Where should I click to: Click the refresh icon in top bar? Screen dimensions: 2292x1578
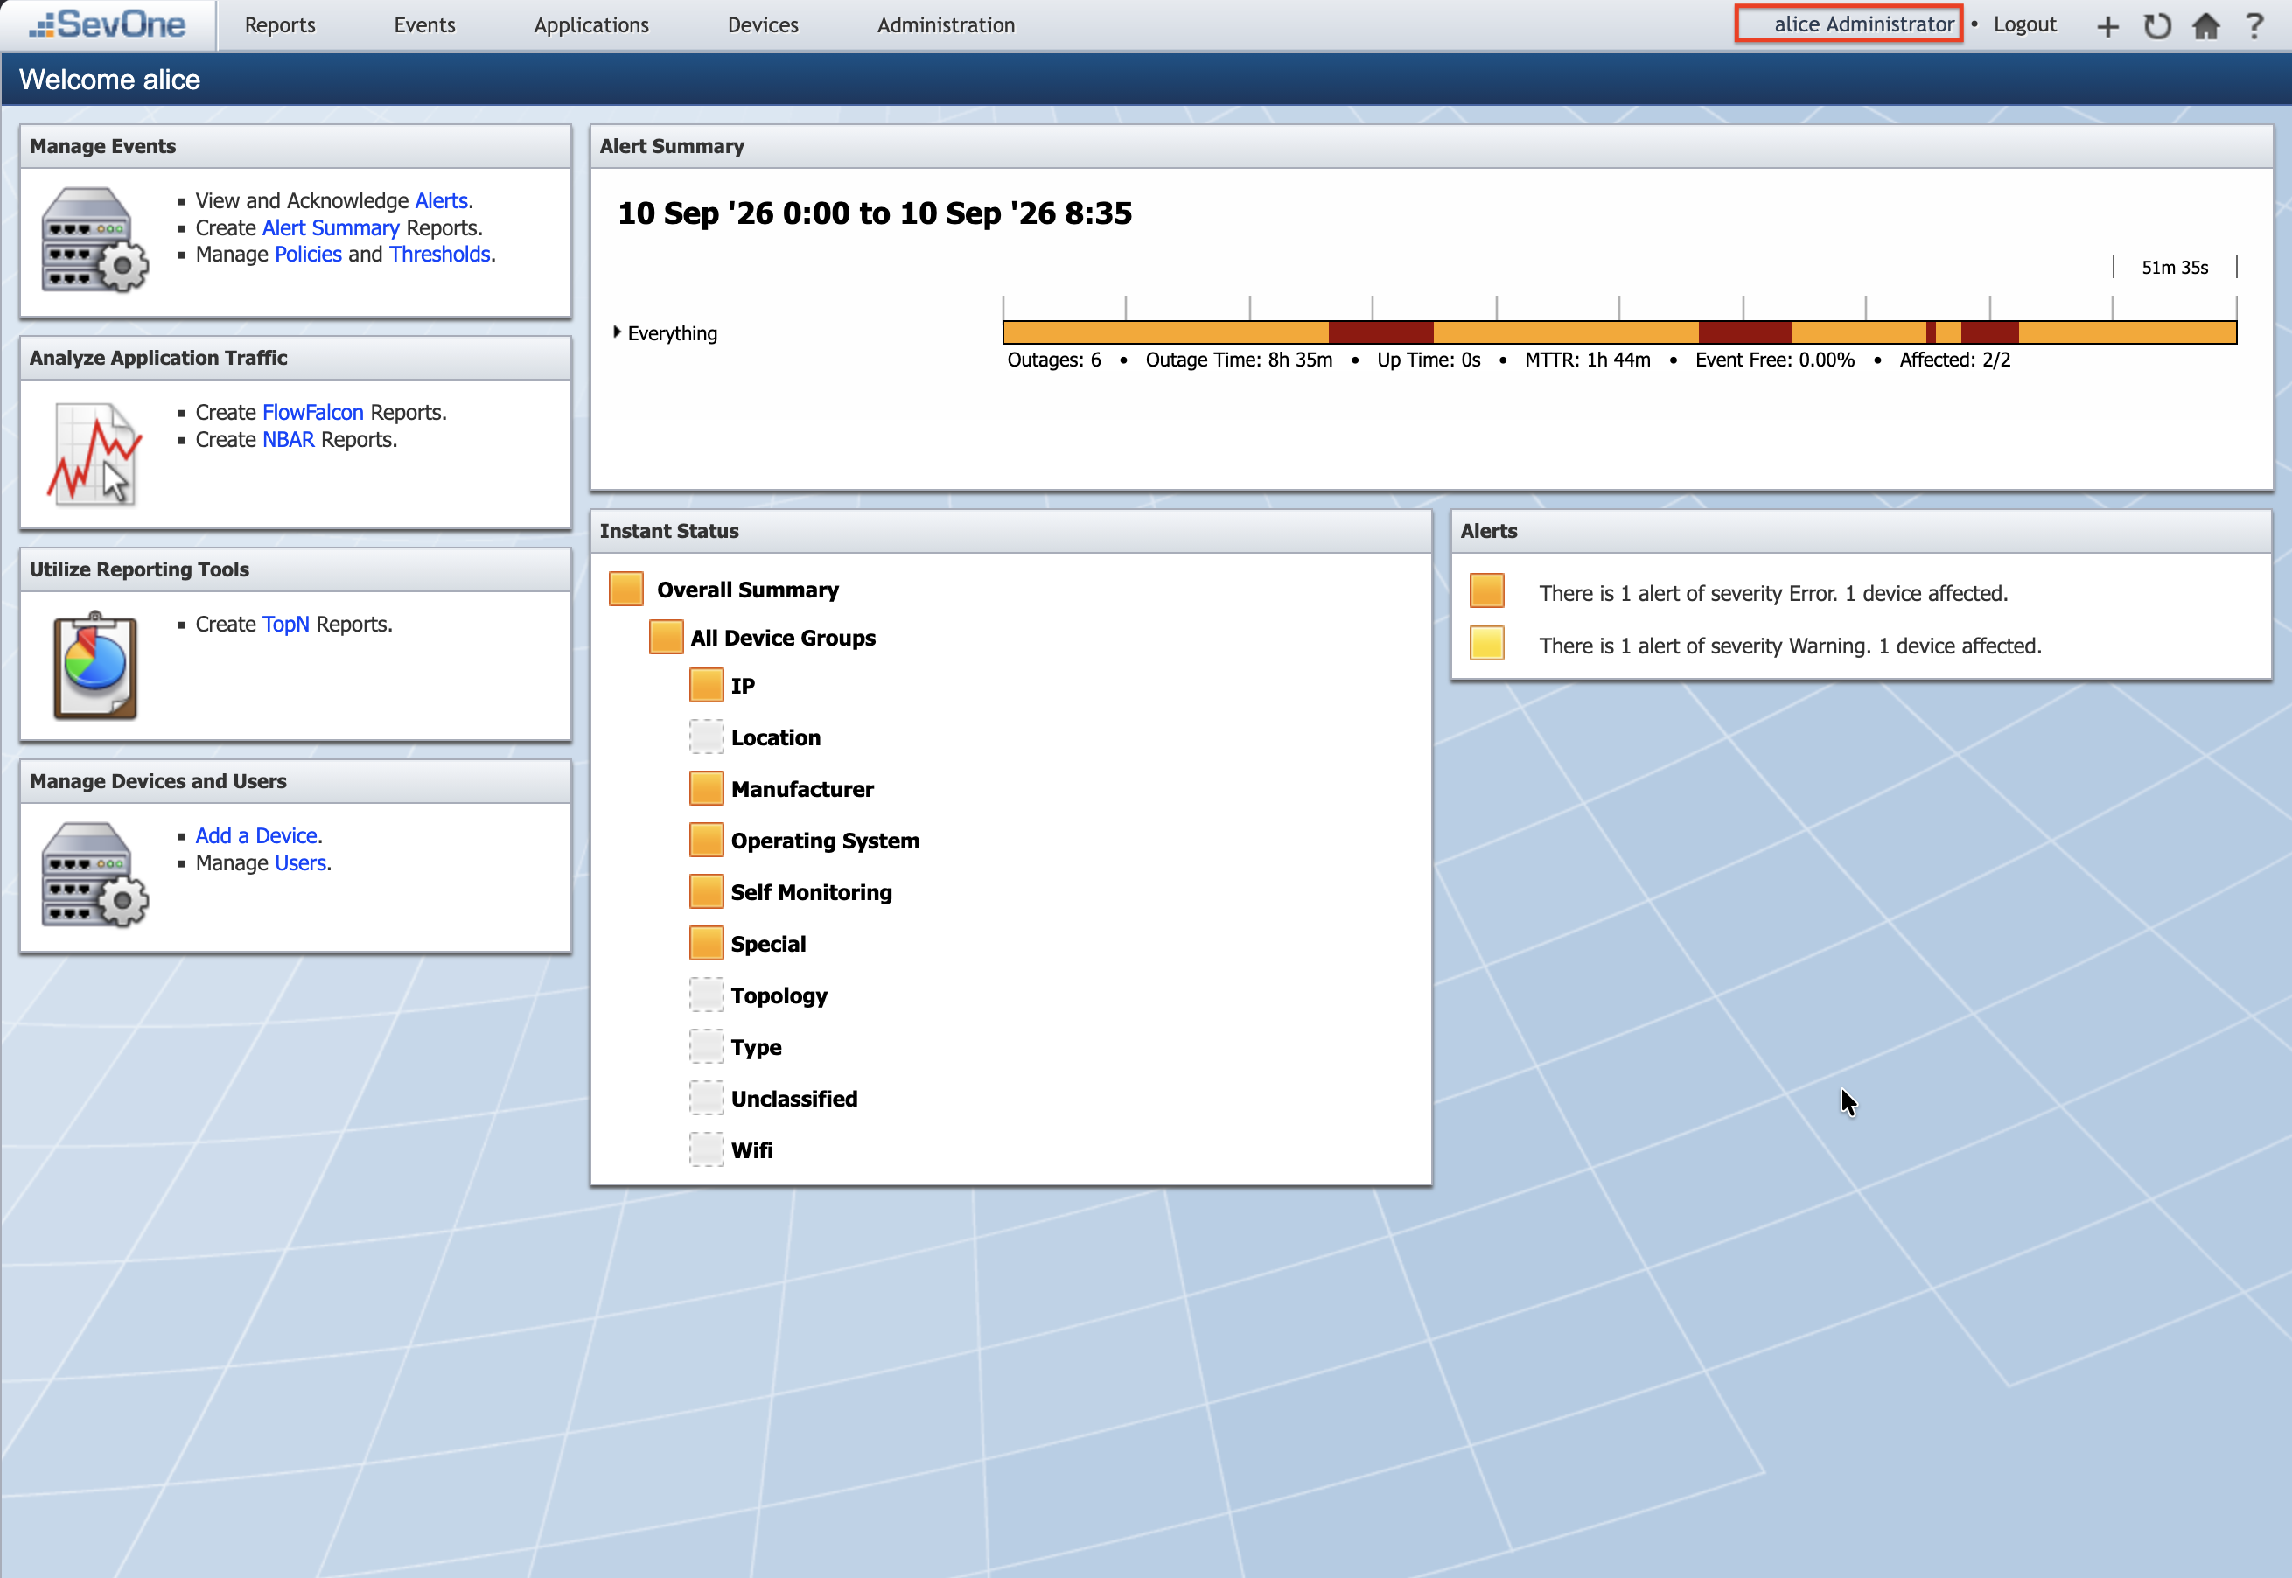point(2156,25)
